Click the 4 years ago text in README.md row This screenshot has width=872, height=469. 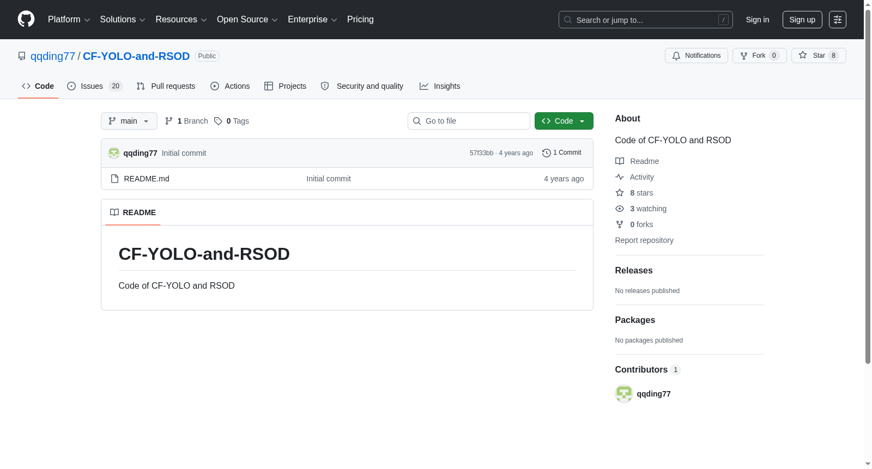coord(564,179)
